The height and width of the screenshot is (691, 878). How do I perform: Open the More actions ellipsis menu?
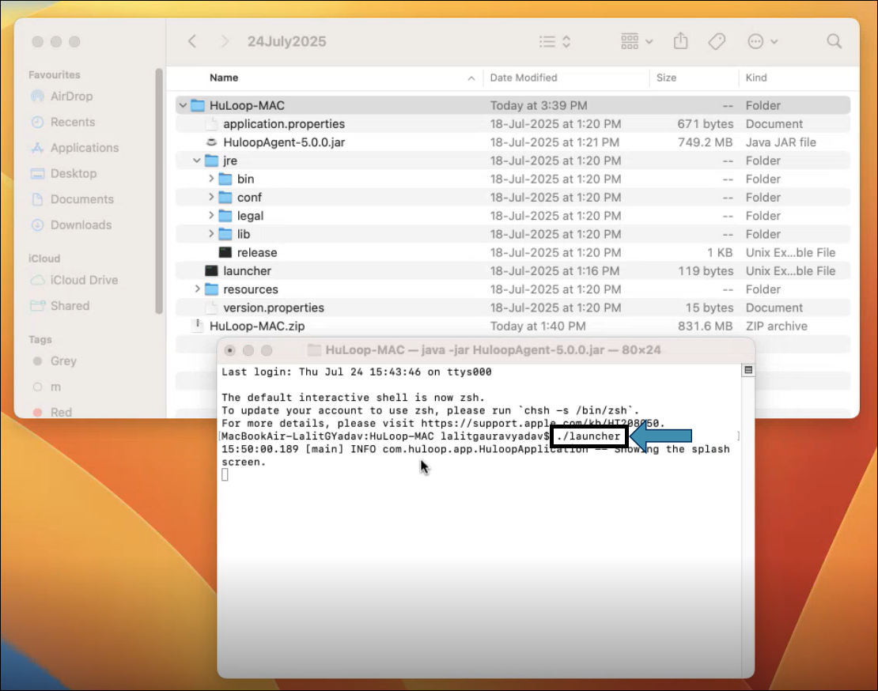(x=763, y=41)
